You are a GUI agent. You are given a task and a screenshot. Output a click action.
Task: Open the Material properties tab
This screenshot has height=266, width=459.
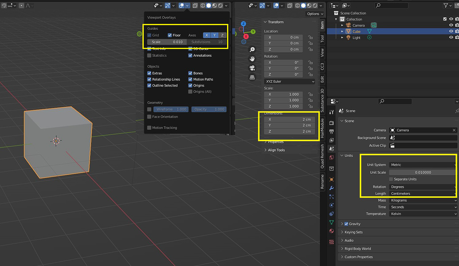tap(331, 231)
